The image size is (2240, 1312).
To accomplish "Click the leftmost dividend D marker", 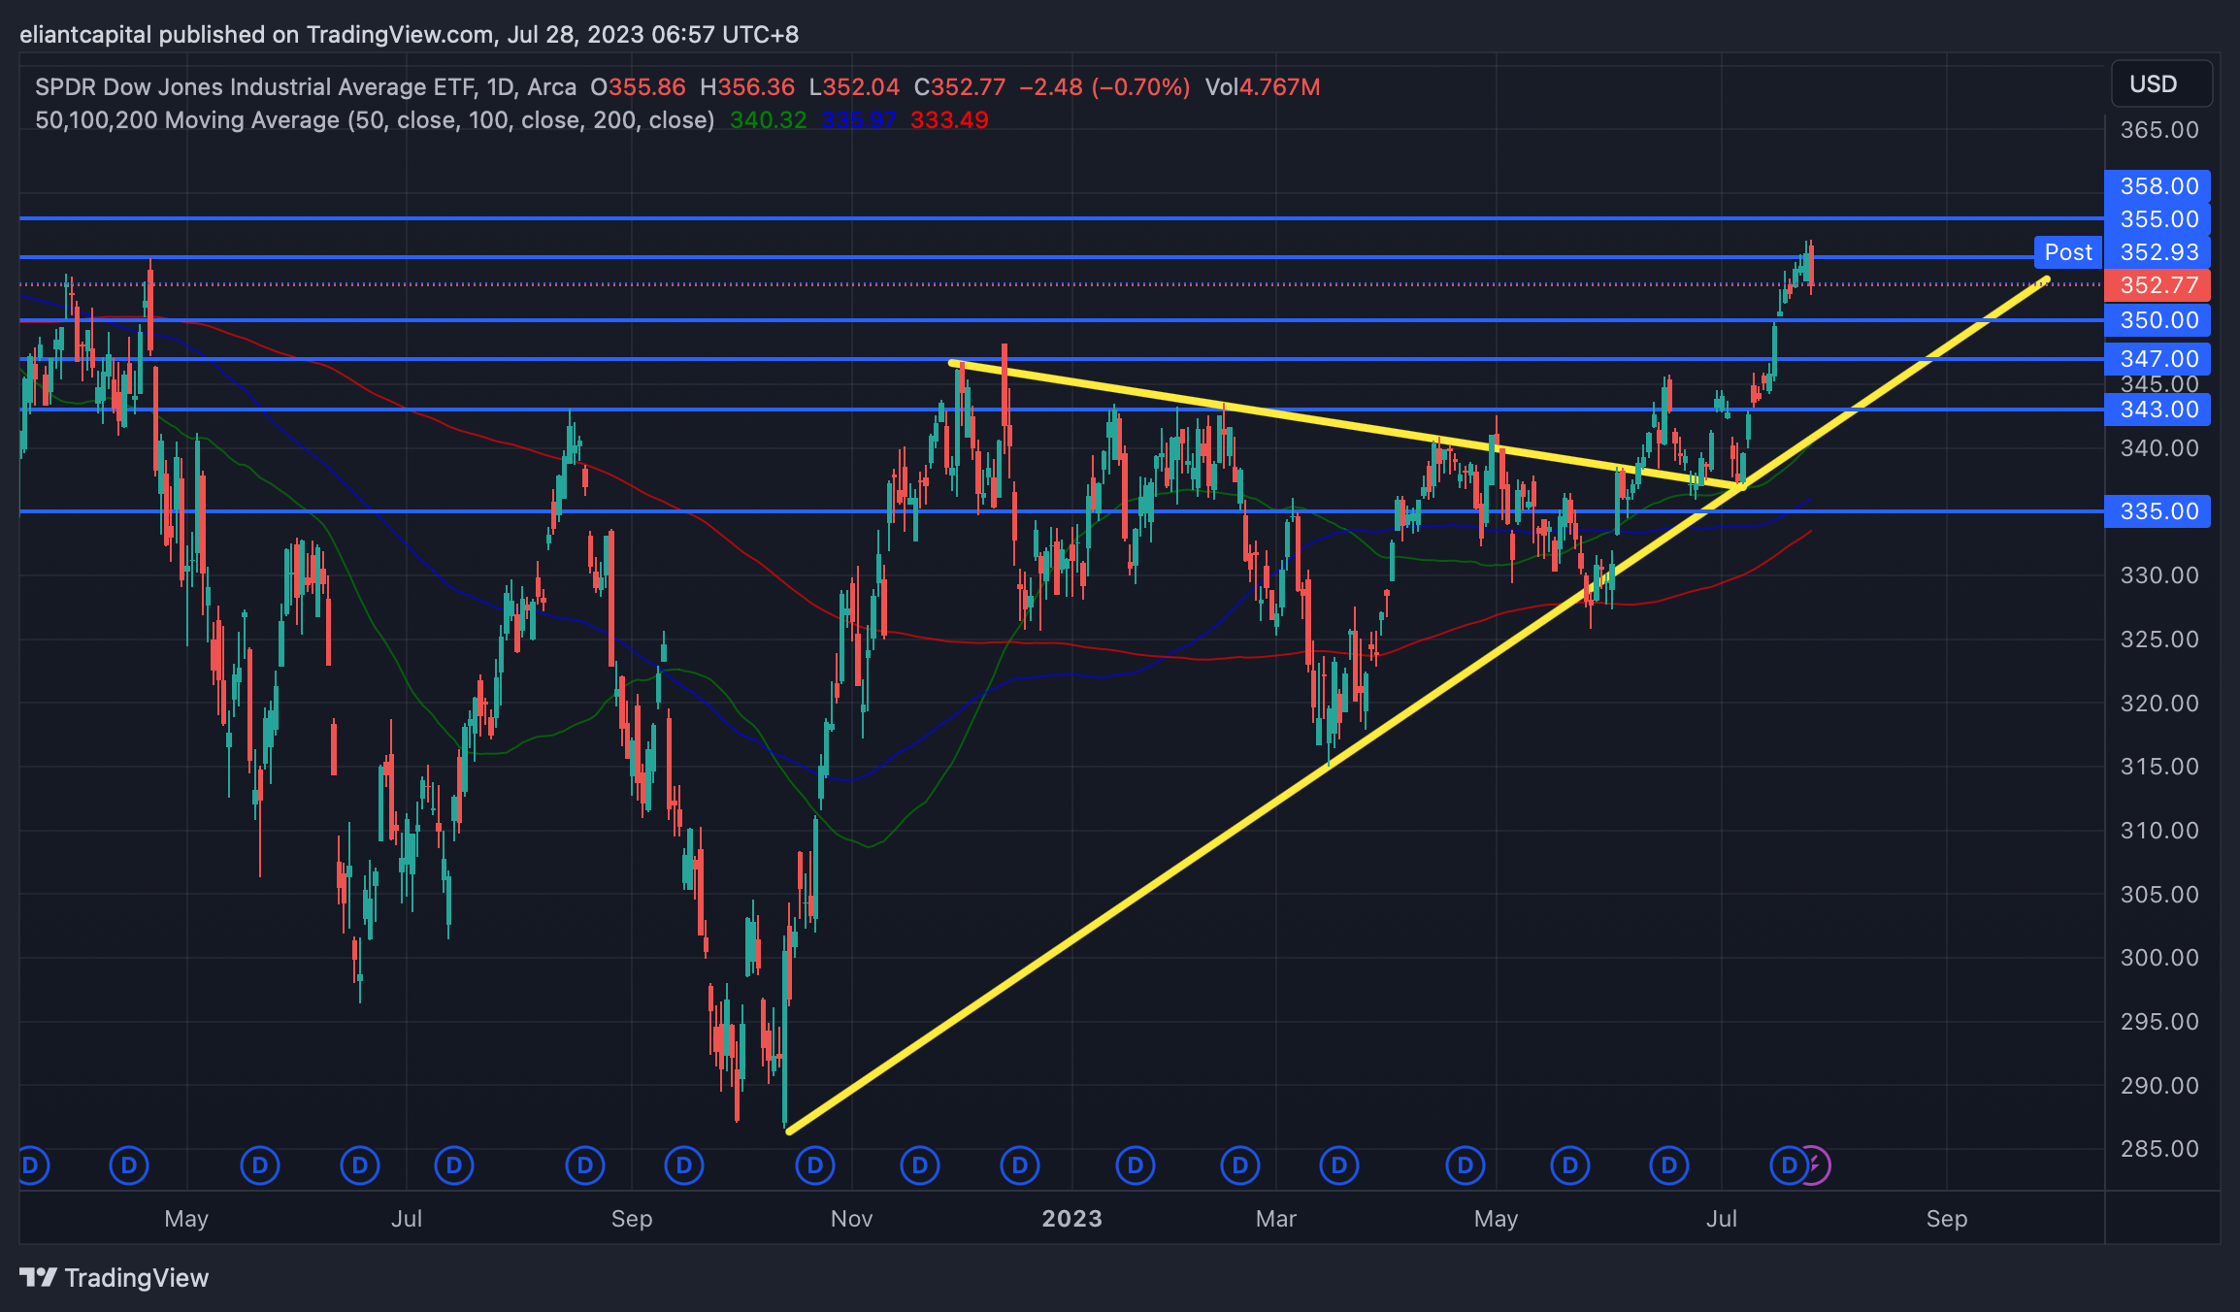I will [x=32, y=1166].
